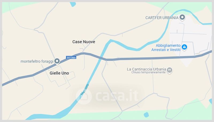Image resolution: width=214 pixels, height=122 pixels.
Task: Open montefeltro foraggi place label
Action: pyautogui.click(x=37, y=61)
